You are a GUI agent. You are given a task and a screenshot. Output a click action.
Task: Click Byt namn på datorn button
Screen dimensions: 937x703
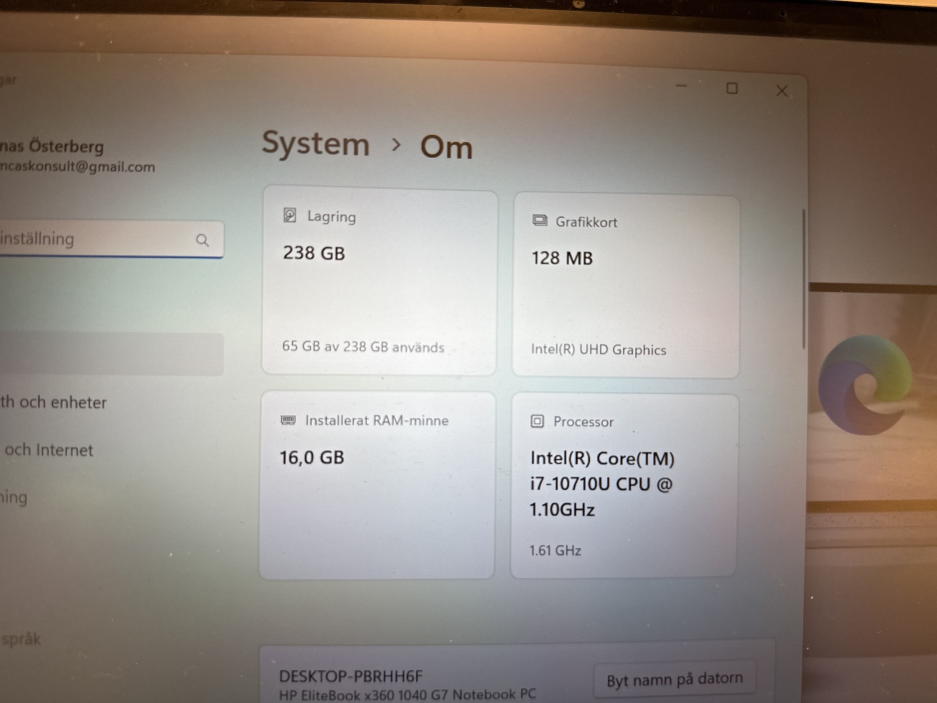[674, 679]
